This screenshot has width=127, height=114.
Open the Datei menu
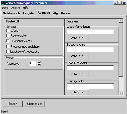[5, 8]
